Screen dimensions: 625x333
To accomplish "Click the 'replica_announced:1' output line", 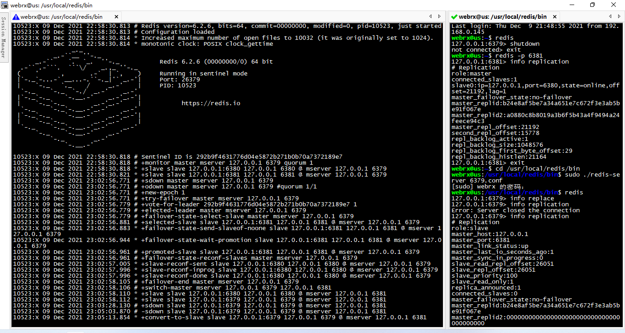I will 486,288.
